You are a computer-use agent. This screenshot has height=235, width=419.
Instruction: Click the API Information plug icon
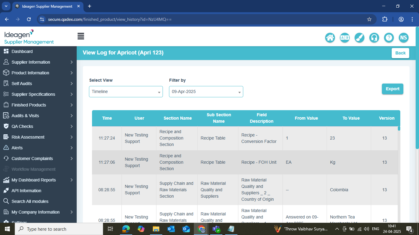[6, 191]
